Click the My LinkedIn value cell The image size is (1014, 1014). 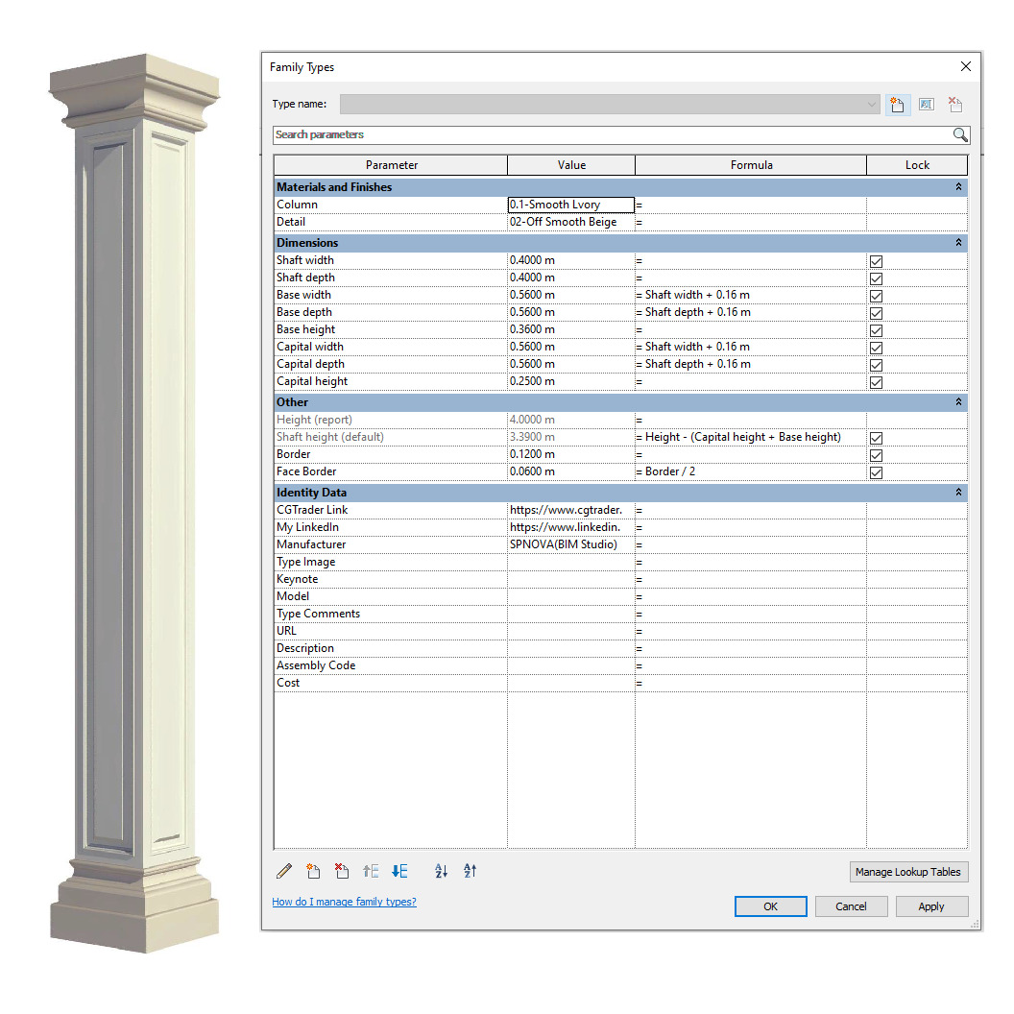pyautogui.click(x=571, y=527)
